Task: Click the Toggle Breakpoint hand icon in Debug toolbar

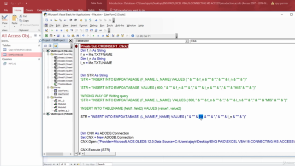Action: coord(67,30)
